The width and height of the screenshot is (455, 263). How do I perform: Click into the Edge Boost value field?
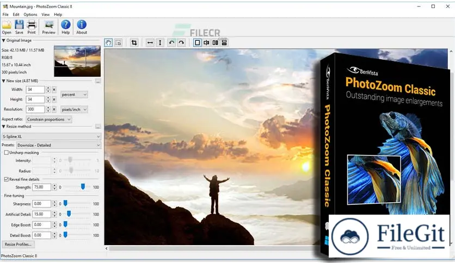click(x=42, y=225)
